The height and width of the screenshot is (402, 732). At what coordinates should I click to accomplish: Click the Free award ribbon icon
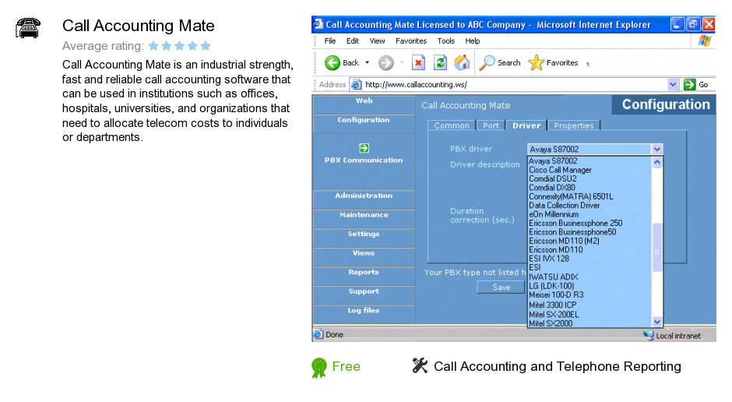click(319, 368)
